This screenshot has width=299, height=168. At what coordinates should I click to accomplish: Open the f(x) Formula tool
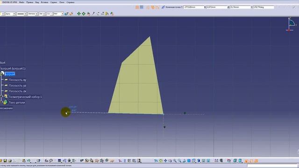pyautogui.click(x=46, y=161)
